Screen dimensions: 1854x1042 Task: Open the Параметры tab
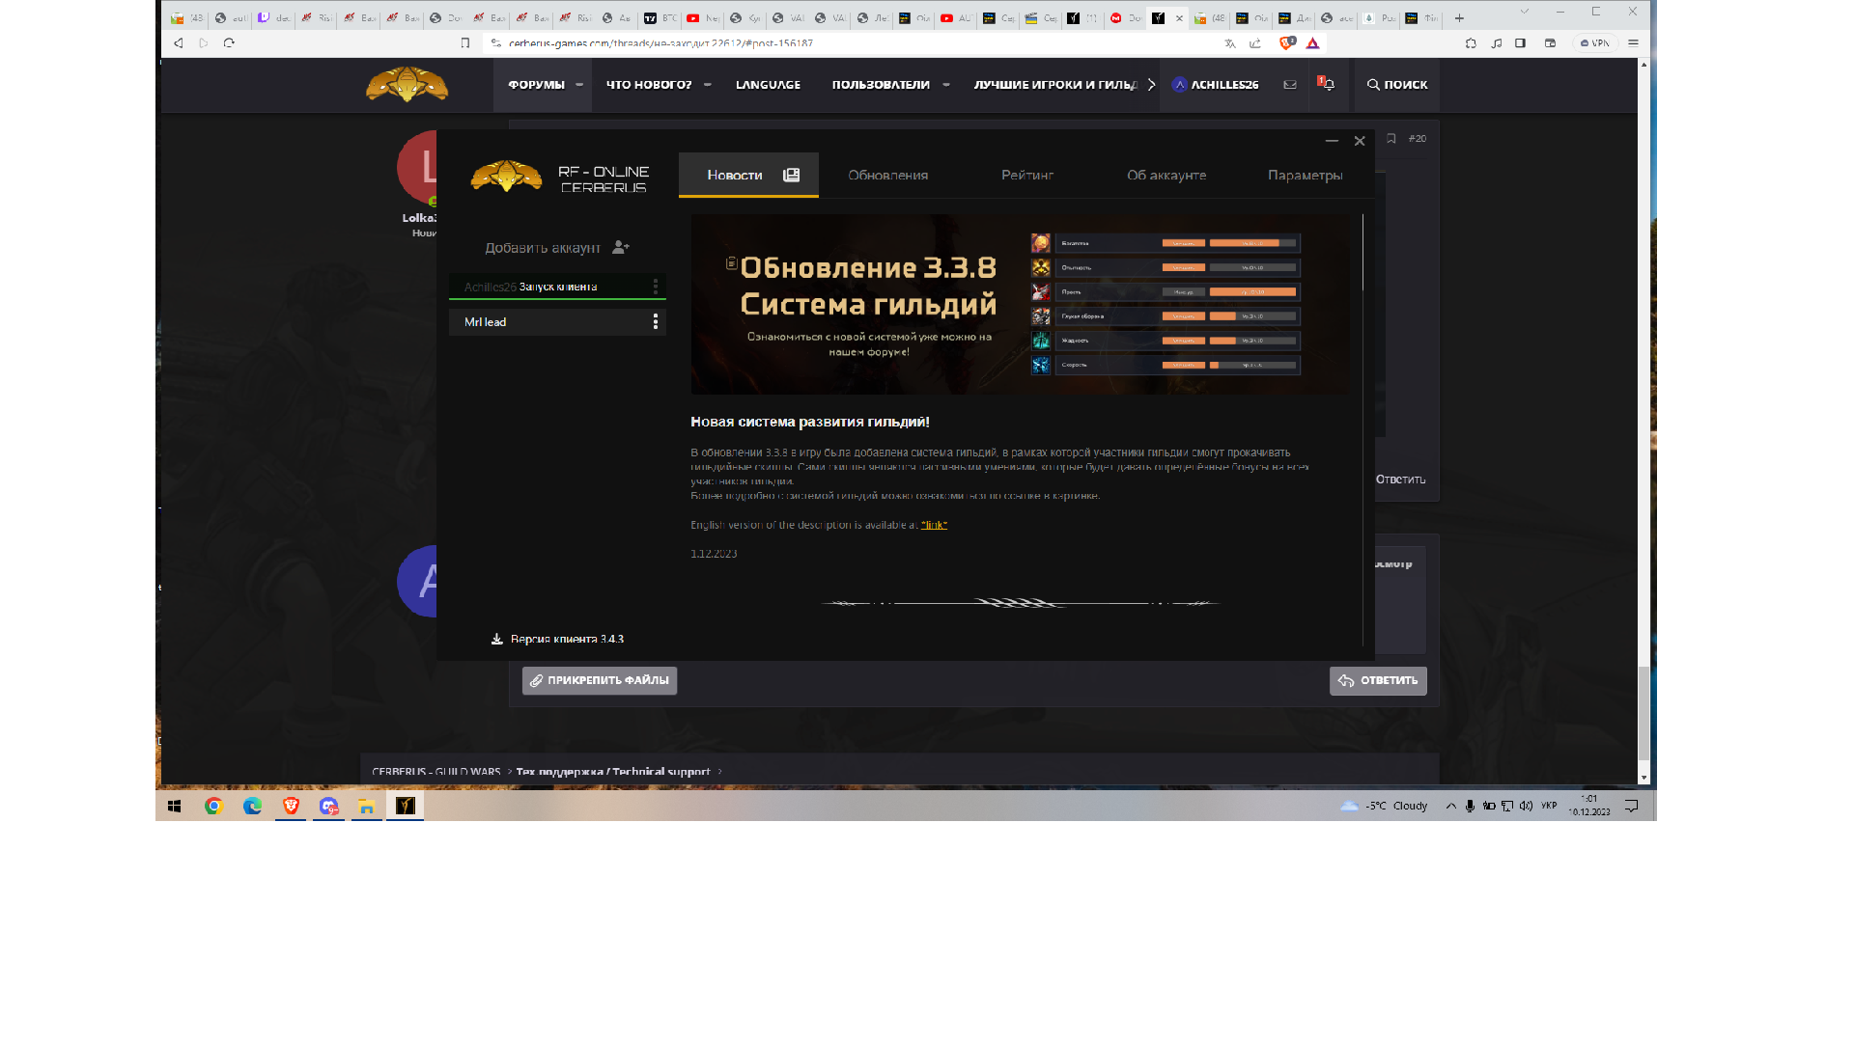1305,175
